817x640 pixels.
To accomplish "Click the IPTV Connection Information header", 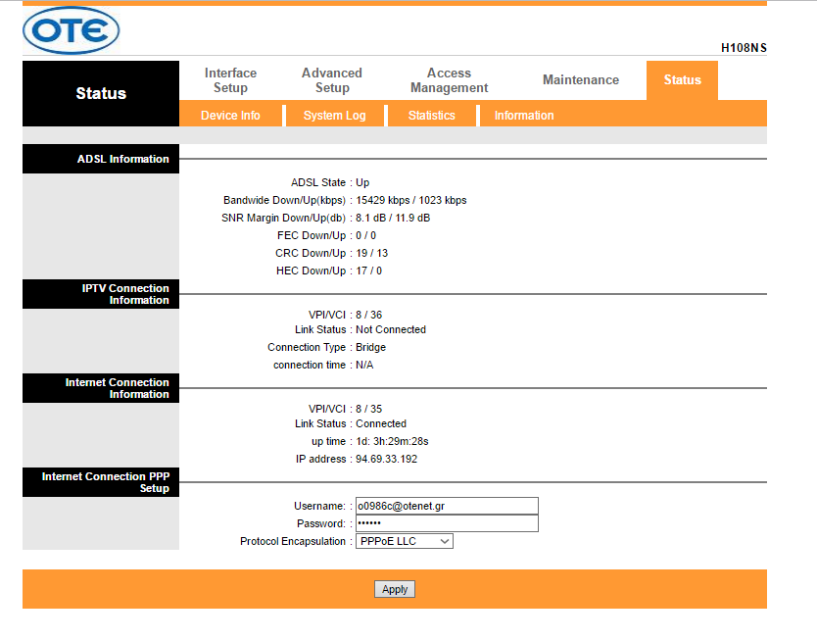I will 101,294.
